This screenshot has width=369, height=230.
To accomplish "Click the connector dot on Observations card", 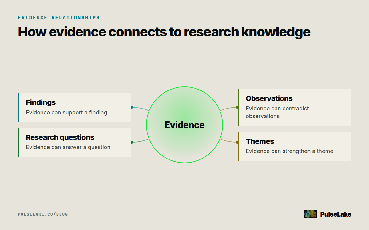I will [x=238, y=107].
